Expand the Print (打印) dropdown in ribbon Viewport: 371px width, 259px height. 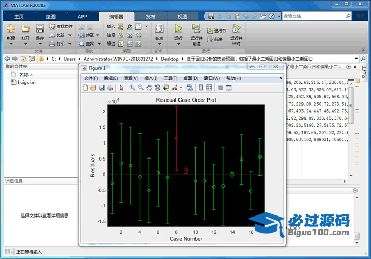[x=68, y=44]
